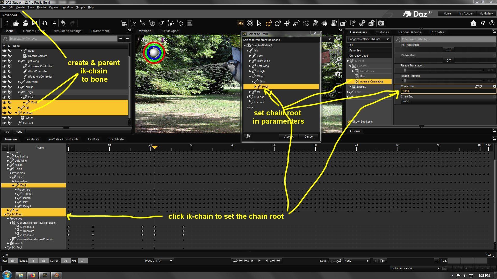497x279 pixels.
Task: Click the Scene pane filter text field
Action: point(63,39)
